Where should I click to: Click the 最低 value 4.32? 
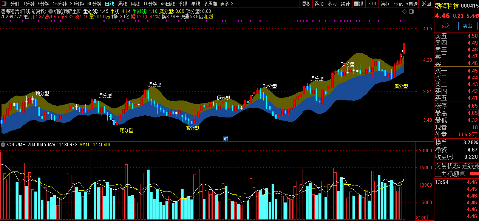(x=472, y=121)
